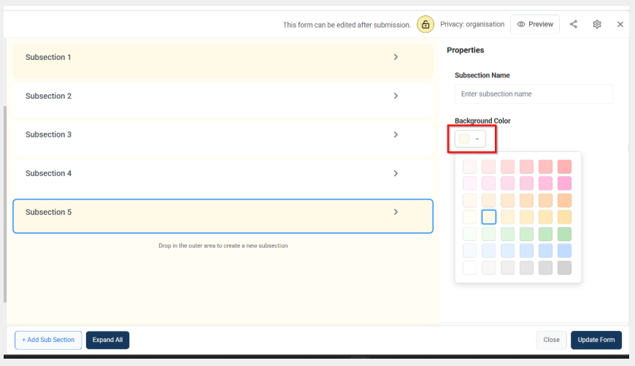Image resolution: width=635 pixels, height=366 pixels.
Task: Click the Close button at the bottom
Action: coord(551,340)
